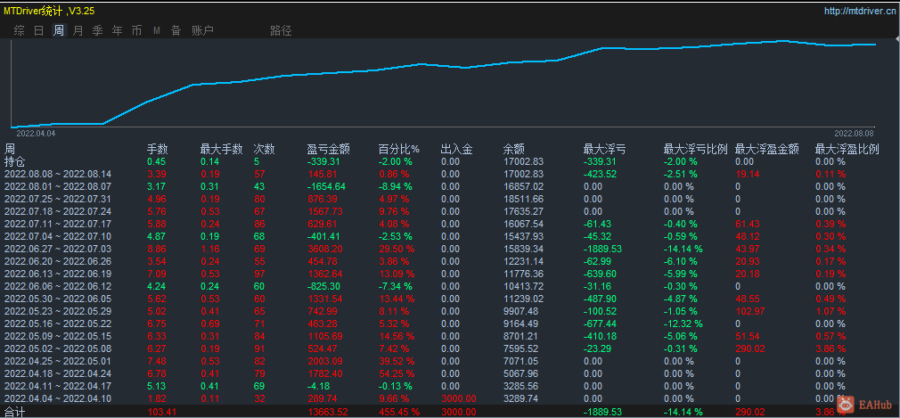900x418 pixels.
Task: Select week row 2022.06.06 ~ 2022.06.12
Action: [57, 286]
